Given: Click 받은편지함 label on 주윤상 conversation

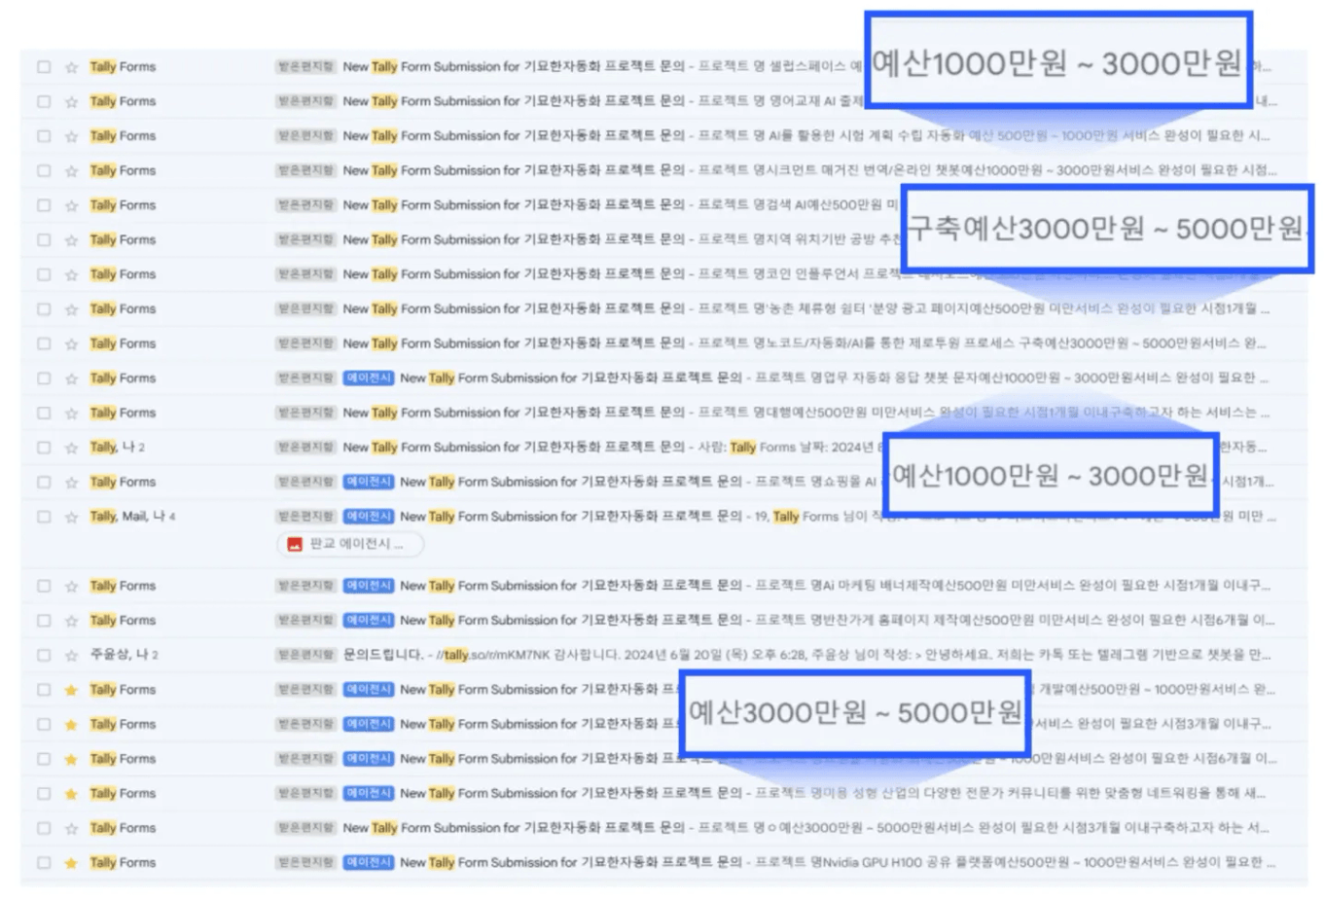Looking at the screenshot, I should (305, 654).
